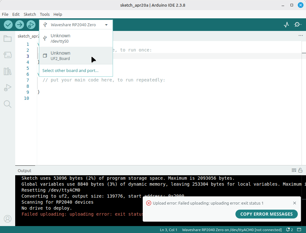This screenshot has width=306, height=233.
Task: Close the Arduino IDE window
Action: (x=301, y=5)
